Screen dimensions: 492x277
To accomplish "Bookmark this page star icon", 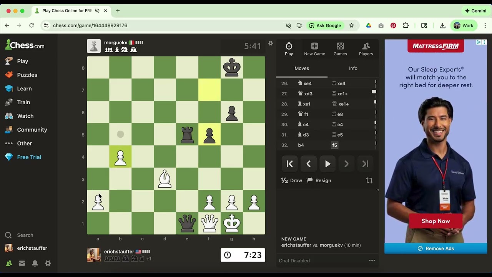I will pos(351,25).
